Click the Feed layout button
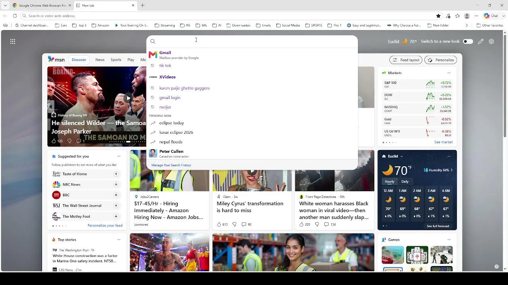Image resolution: width=508 pixels, height=285 pixels. 406,60
